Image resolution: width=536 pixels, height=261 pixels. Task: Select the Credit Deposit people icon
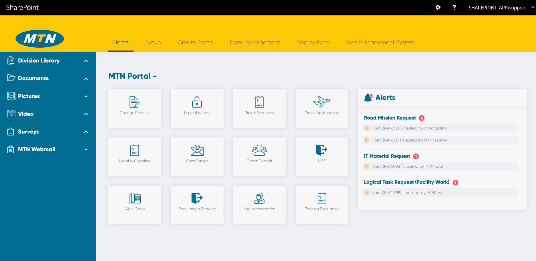point(259,150)
